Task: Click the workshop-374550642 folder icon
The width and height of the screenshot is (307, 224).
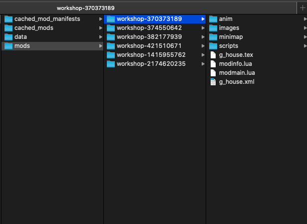Action: click(111, 28)
